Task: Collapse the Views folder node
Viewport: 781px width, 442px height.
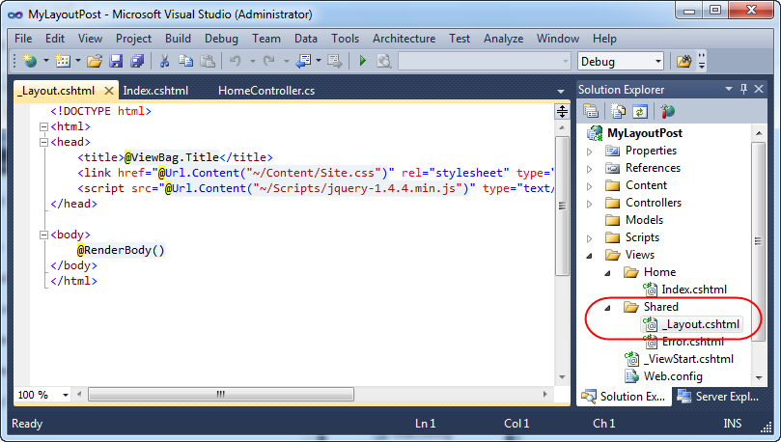Action: [x=590, y=256]
